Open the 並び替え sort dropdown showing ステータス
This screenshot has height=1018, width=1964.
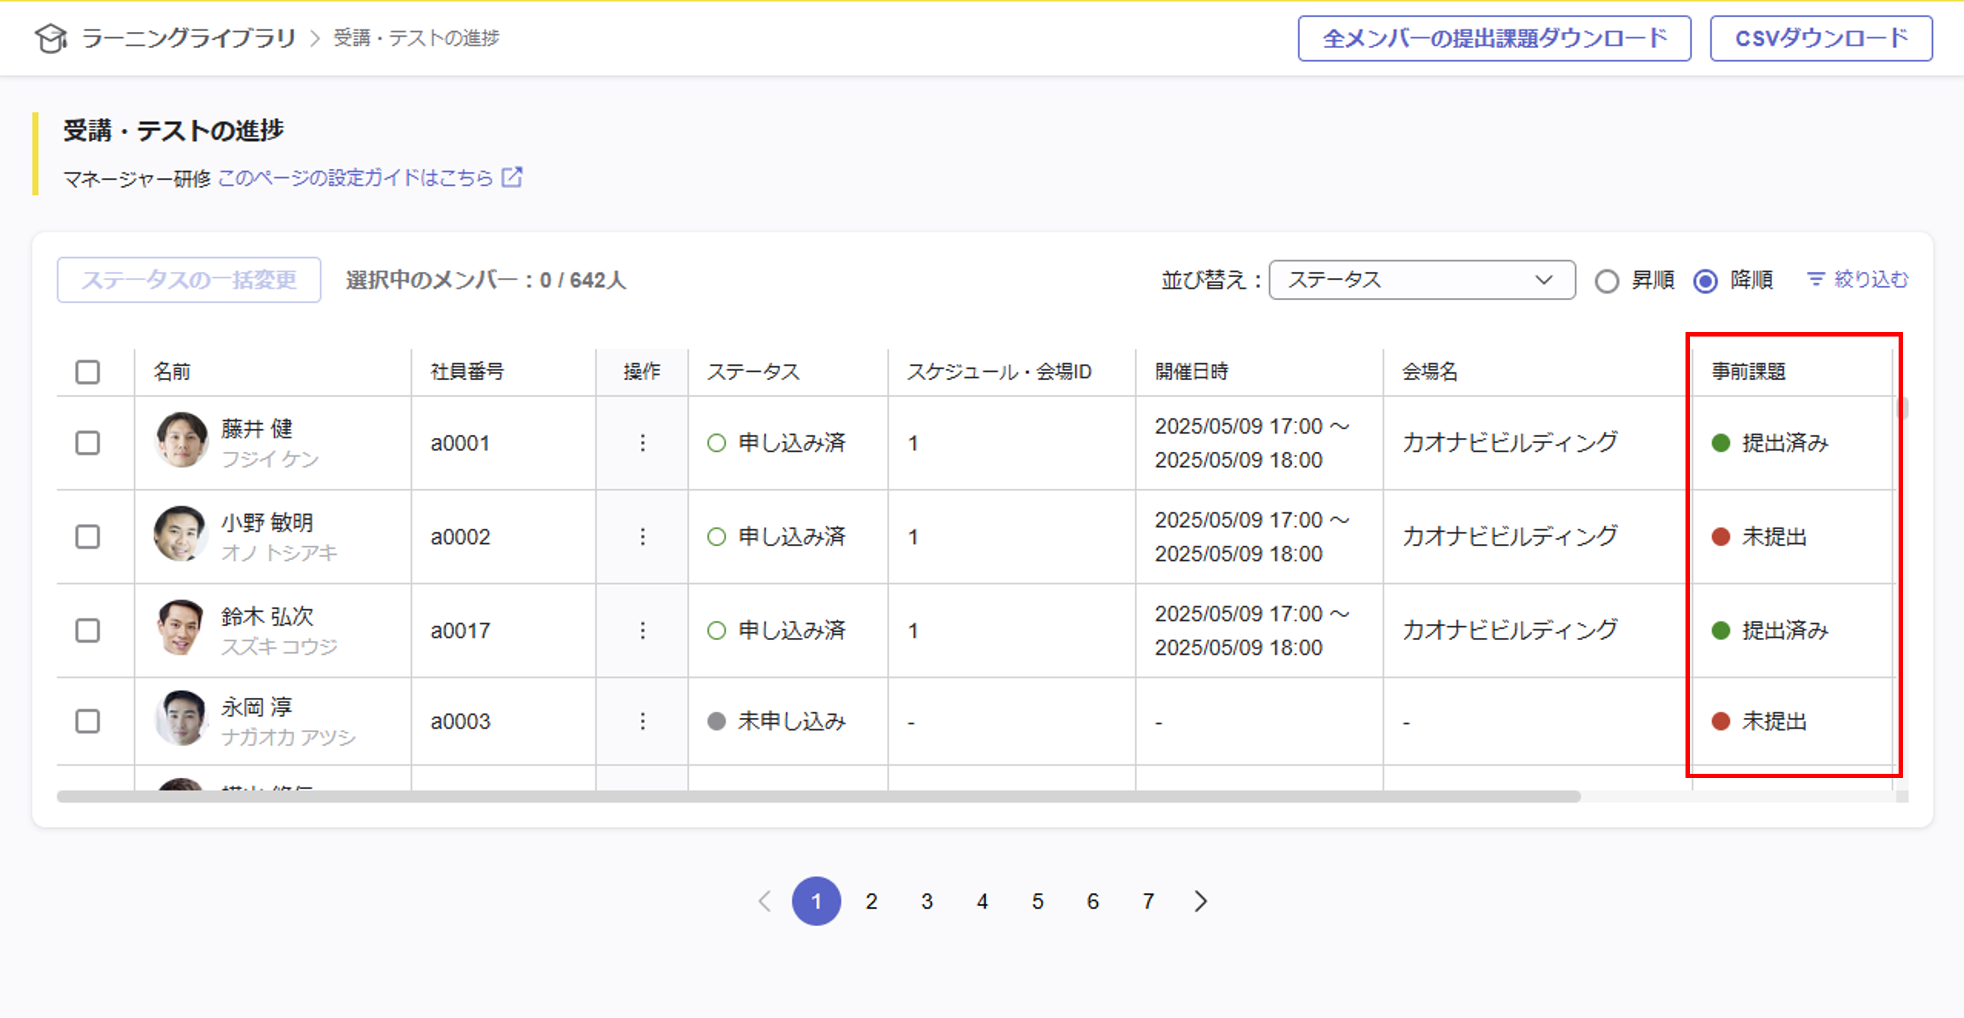point(1422,280)
